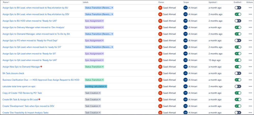Image resolution: width=254 pixels, height=115 pixels.
Task: Click 'Labels' column header
Action: pyautogui.click(x=86, y=2)
